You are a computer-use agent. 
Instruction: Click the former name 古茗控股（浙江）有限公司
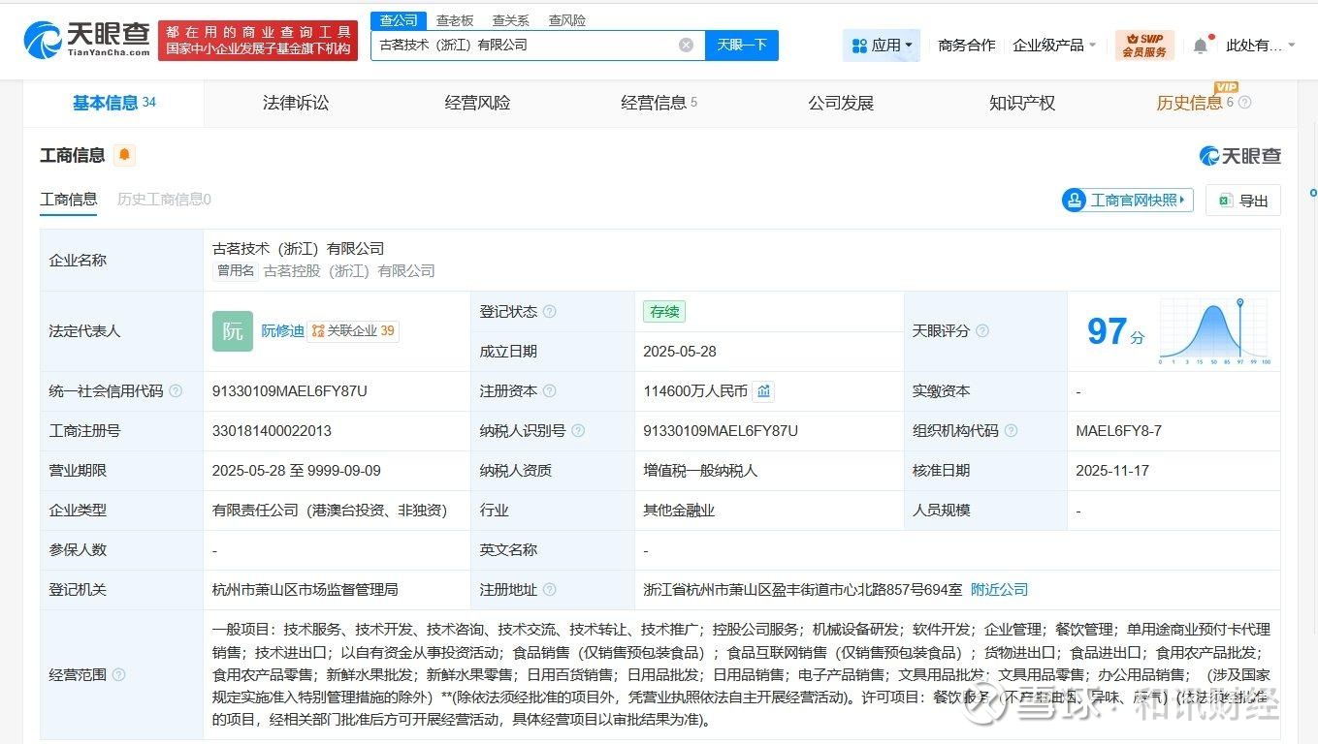(x=349, y=271)
